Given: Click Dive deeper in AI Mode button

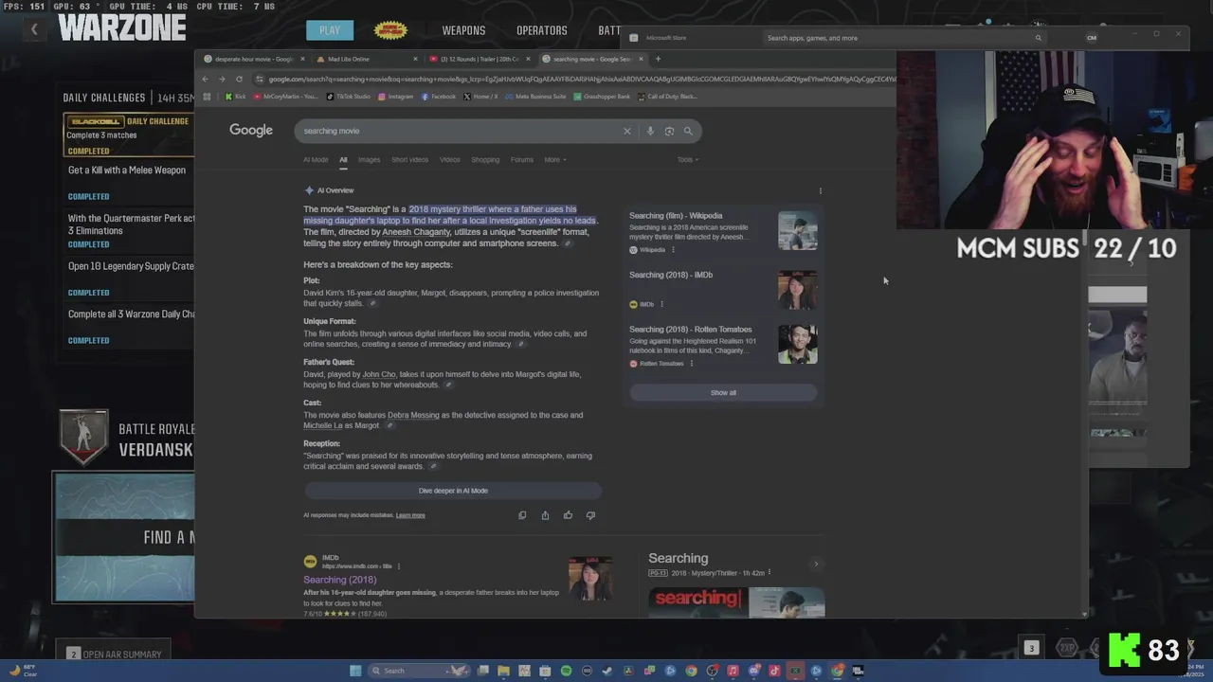Looking at the screenshot, I should pos(453,491).
